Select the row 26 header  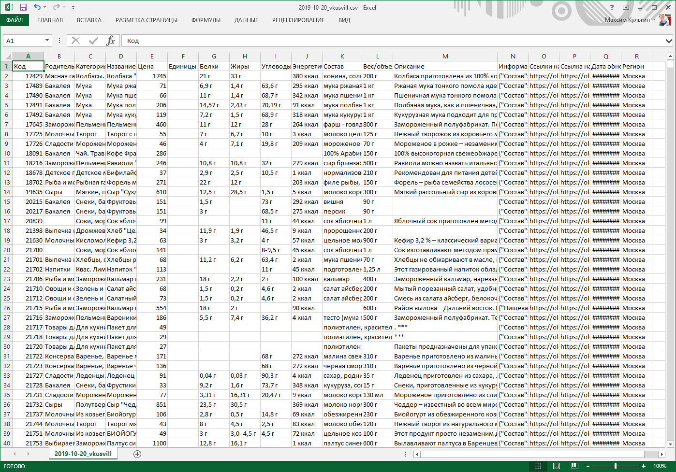pos(6,308)
